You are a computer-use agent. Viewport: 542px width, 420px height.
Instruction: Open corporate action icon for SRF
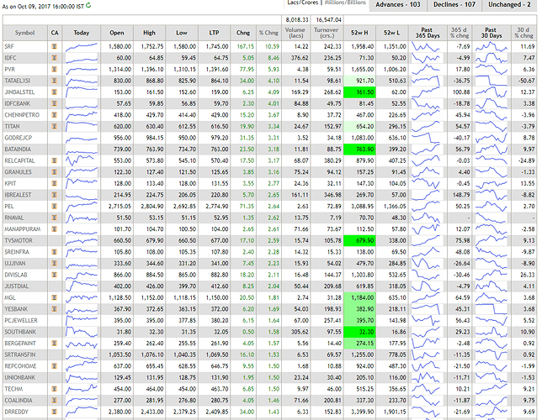tap(54, 46)
